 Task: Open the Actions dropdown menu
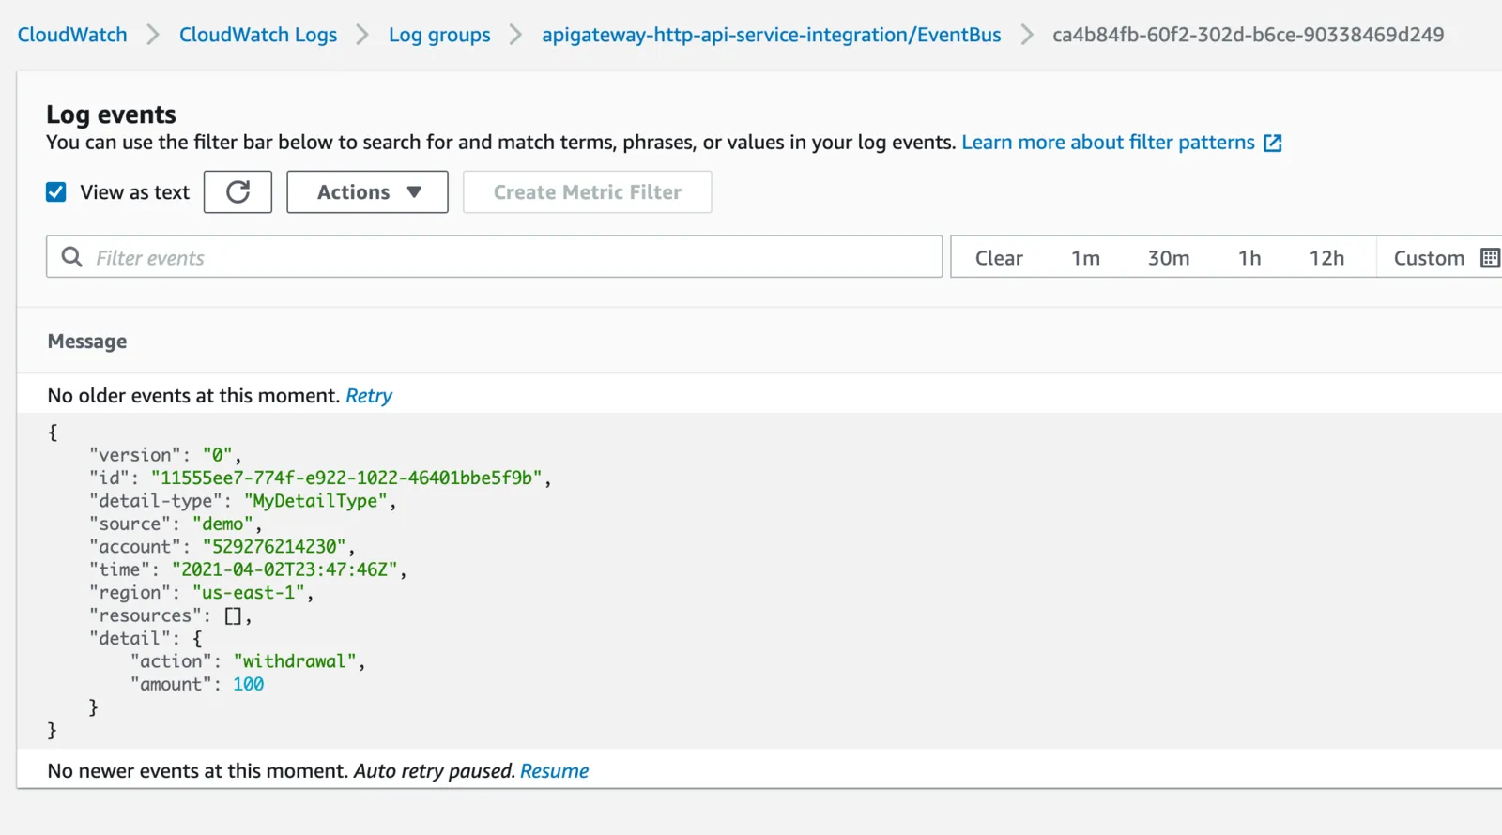(367, 192)
